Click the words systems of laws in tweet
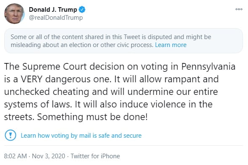The height and width of the screenshot is (165, 248). 37,105
